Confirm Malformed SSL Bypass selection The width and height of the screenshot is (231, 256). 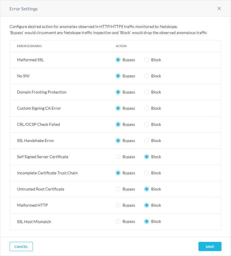pos(118,60)
